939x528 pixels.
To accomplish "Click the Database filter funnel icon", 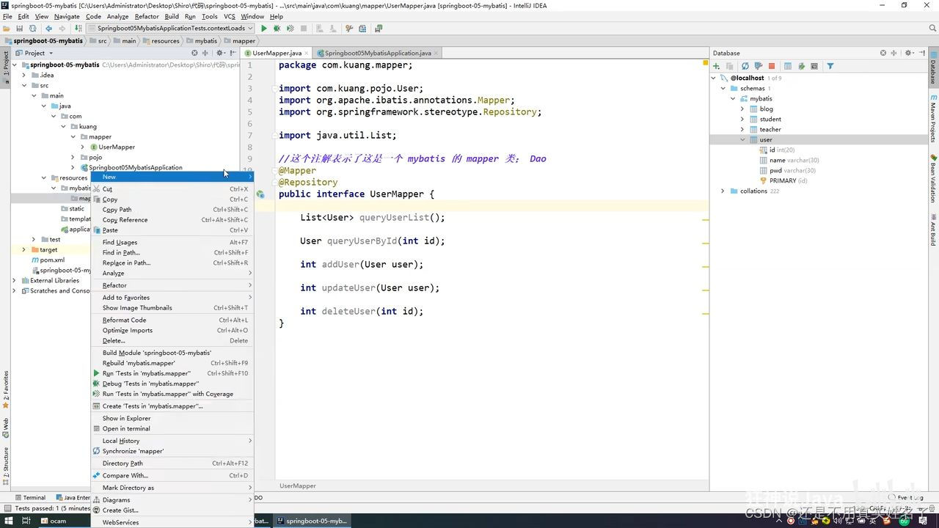I will [830, 66].
